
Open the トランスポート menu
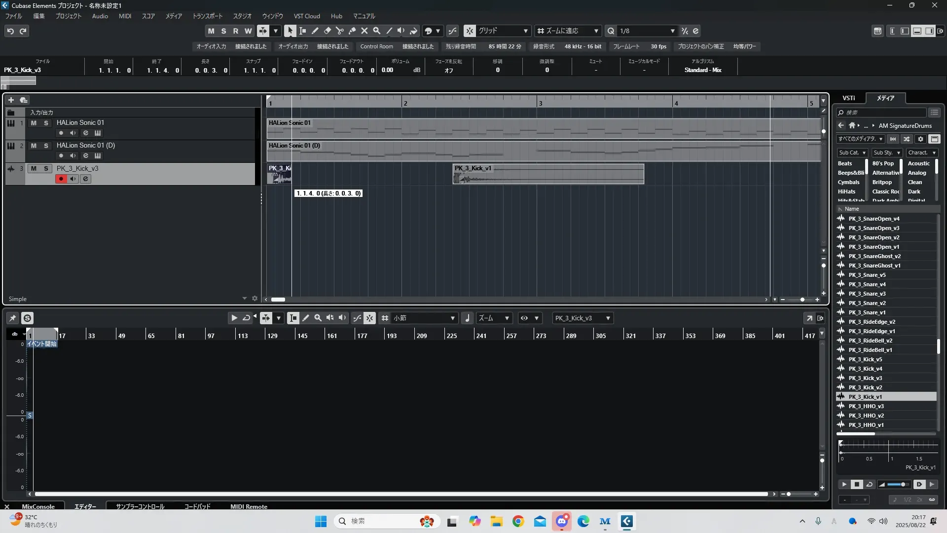pos(207,16)
